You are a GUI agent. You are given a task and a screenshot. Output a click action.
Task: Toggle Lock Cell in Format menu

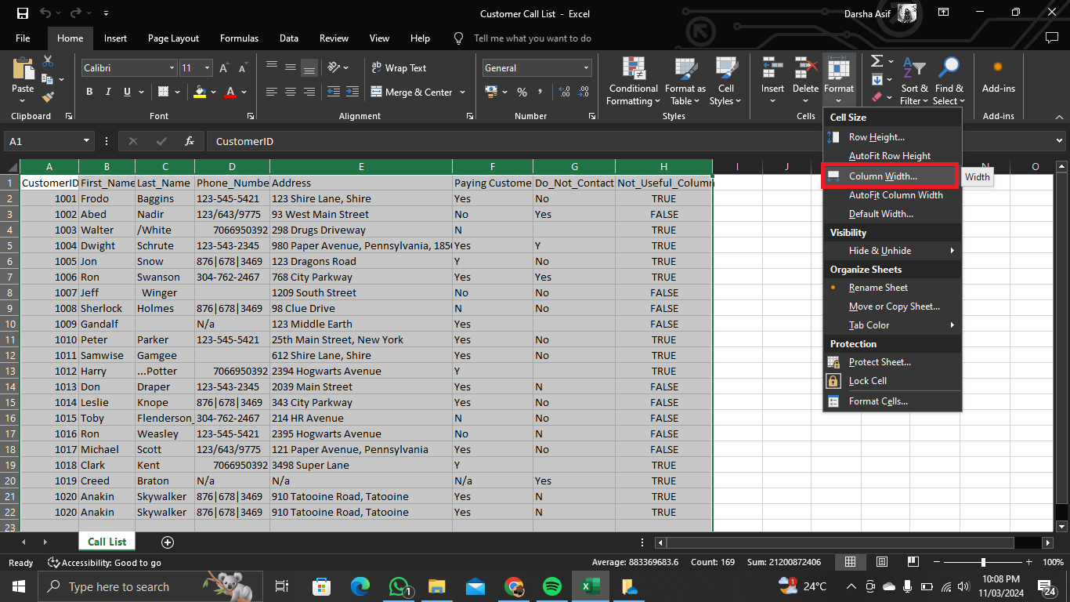pyautogui.click(x=867, y=381)
